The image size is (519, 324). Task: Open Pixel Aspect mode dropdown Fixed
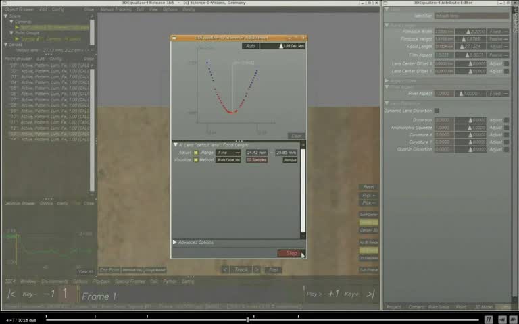[498, 94]
